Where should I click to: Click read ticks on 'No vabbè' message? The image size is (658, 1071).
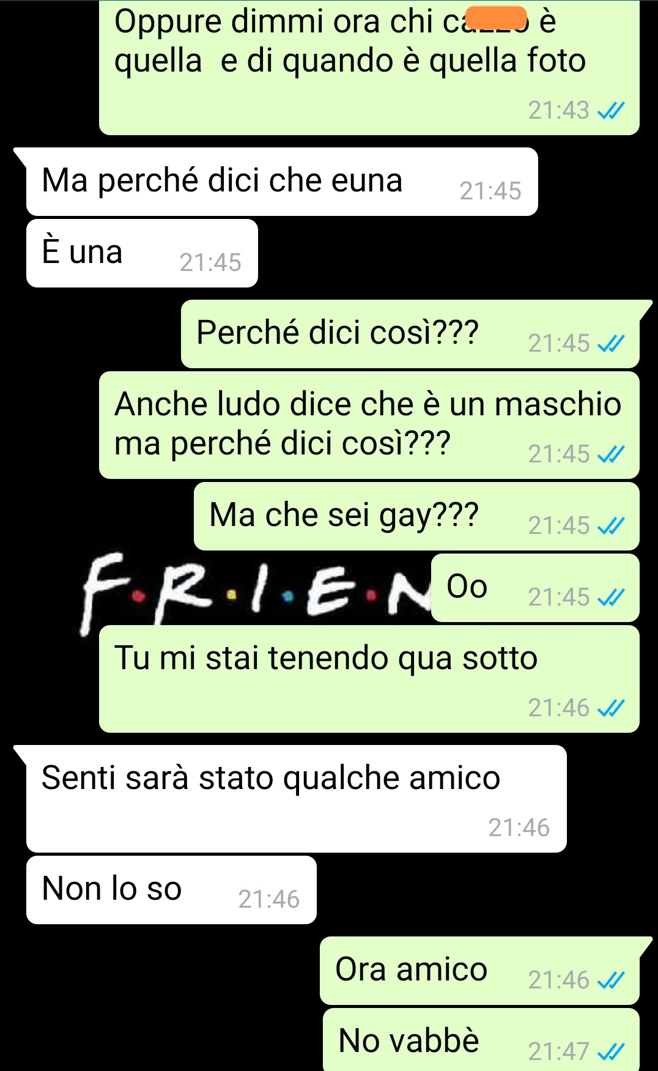tap(611, 1052)
